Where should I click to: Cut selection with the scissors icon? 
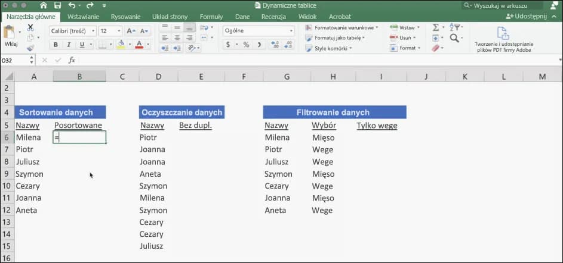click(x=30, y=27)
